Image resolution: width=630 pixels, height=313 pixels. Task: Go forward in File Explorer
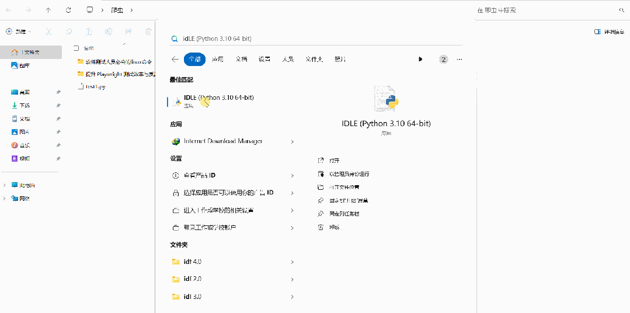[28, 10]
